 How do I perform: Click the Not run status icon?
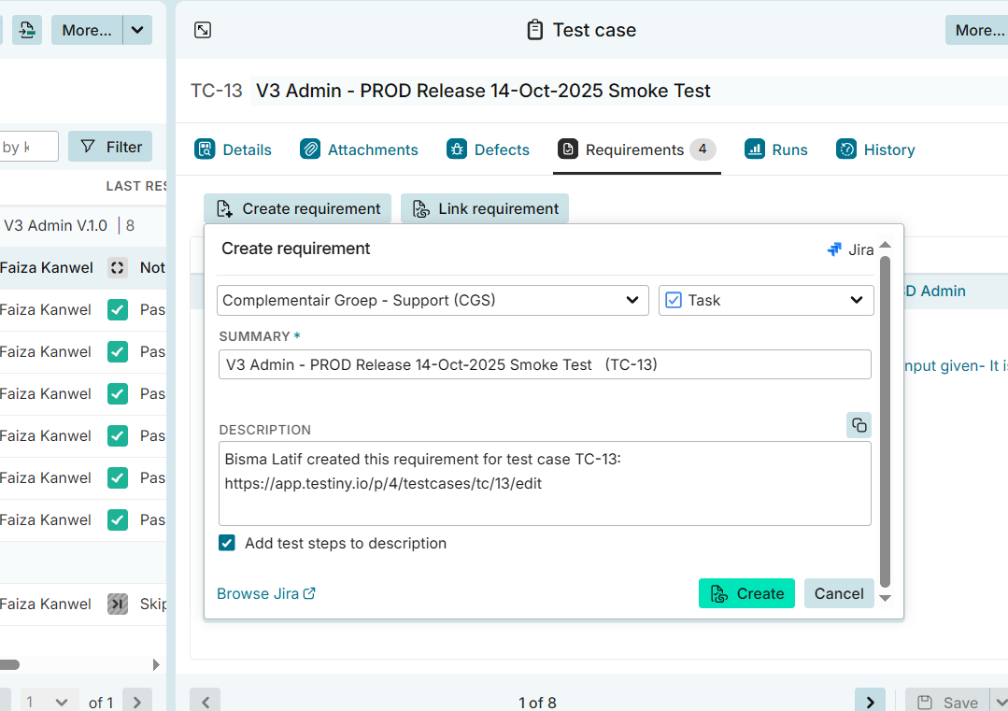click(x=117, y=267)
